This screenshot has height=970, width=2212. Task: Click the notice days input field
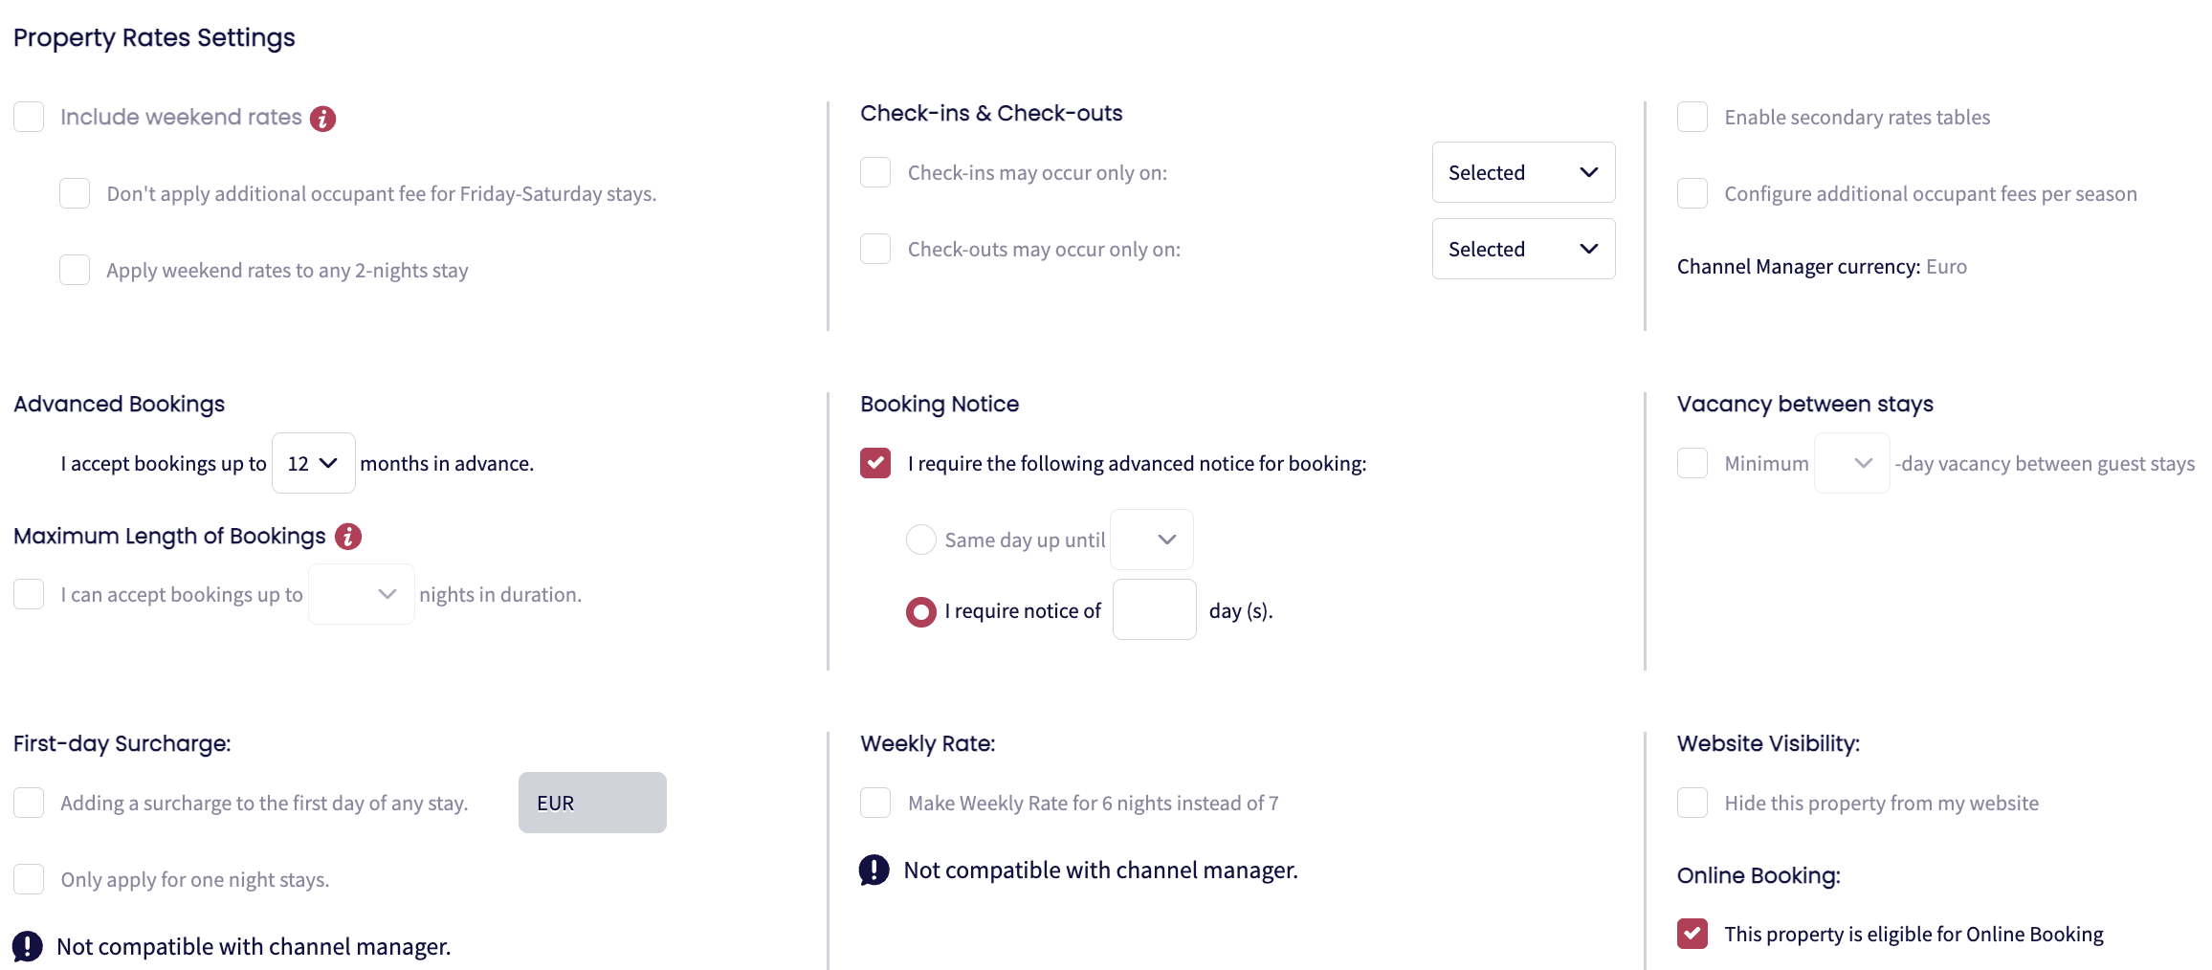click(x=1154, y=610)
